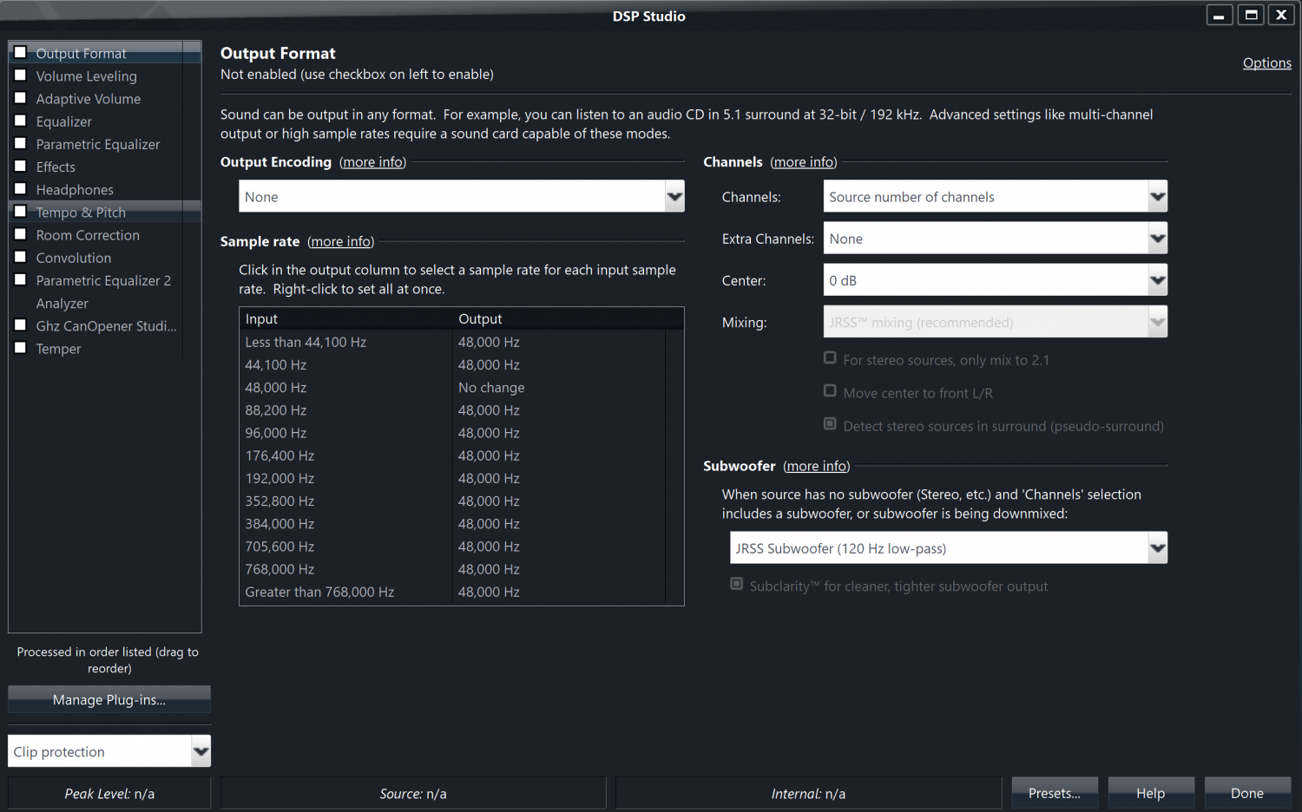Select Equalizer in the DSP list

[63, 121]
